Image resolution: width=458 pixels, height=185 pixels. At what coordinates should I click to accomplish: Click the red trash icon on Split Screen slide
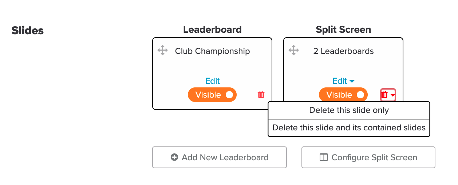tap(384, 95)
